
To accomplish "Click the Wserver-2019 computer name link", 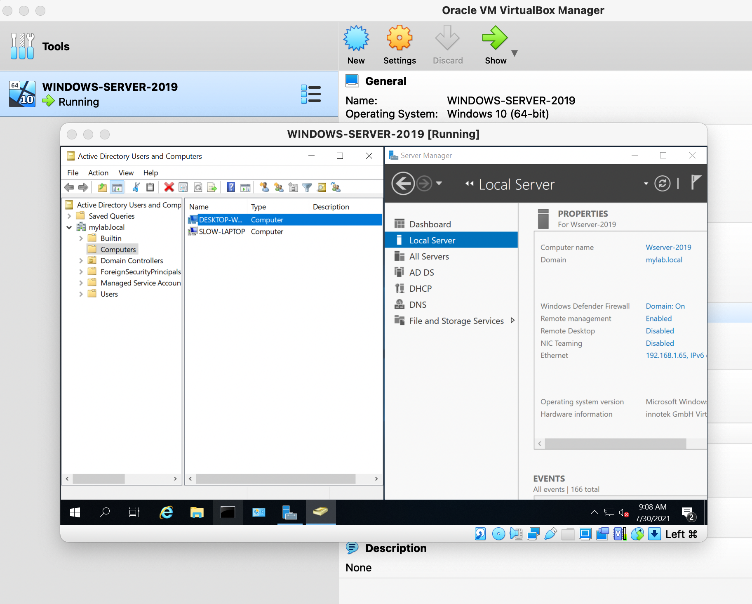I will pos(668,247).
